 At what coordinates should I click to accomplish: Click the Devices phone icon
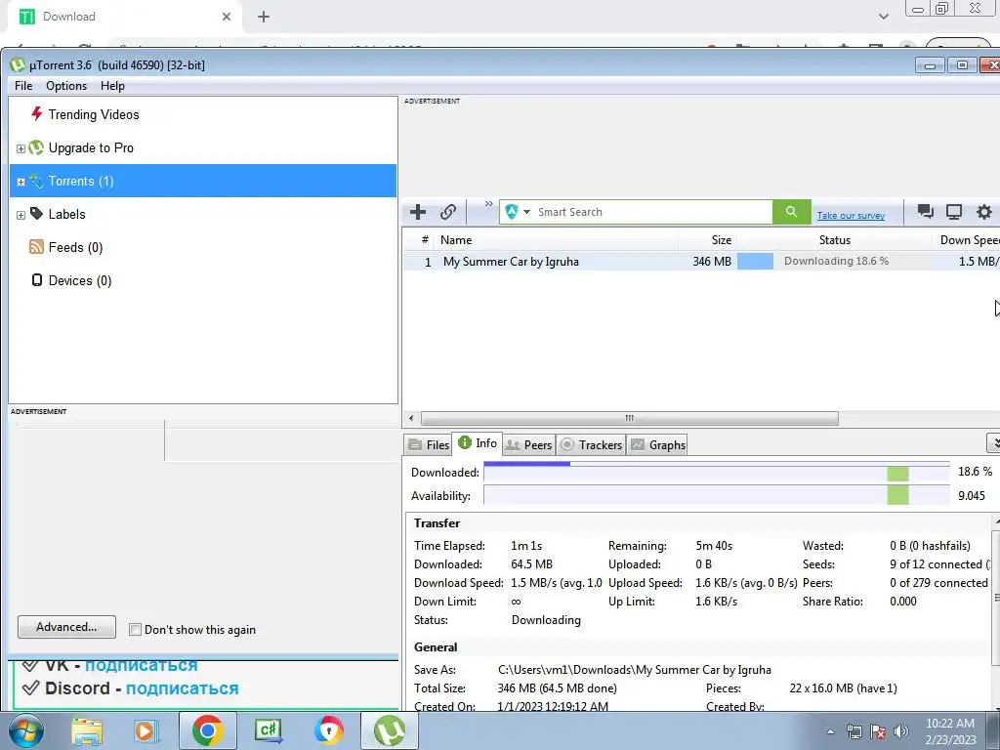click(37, 280)
